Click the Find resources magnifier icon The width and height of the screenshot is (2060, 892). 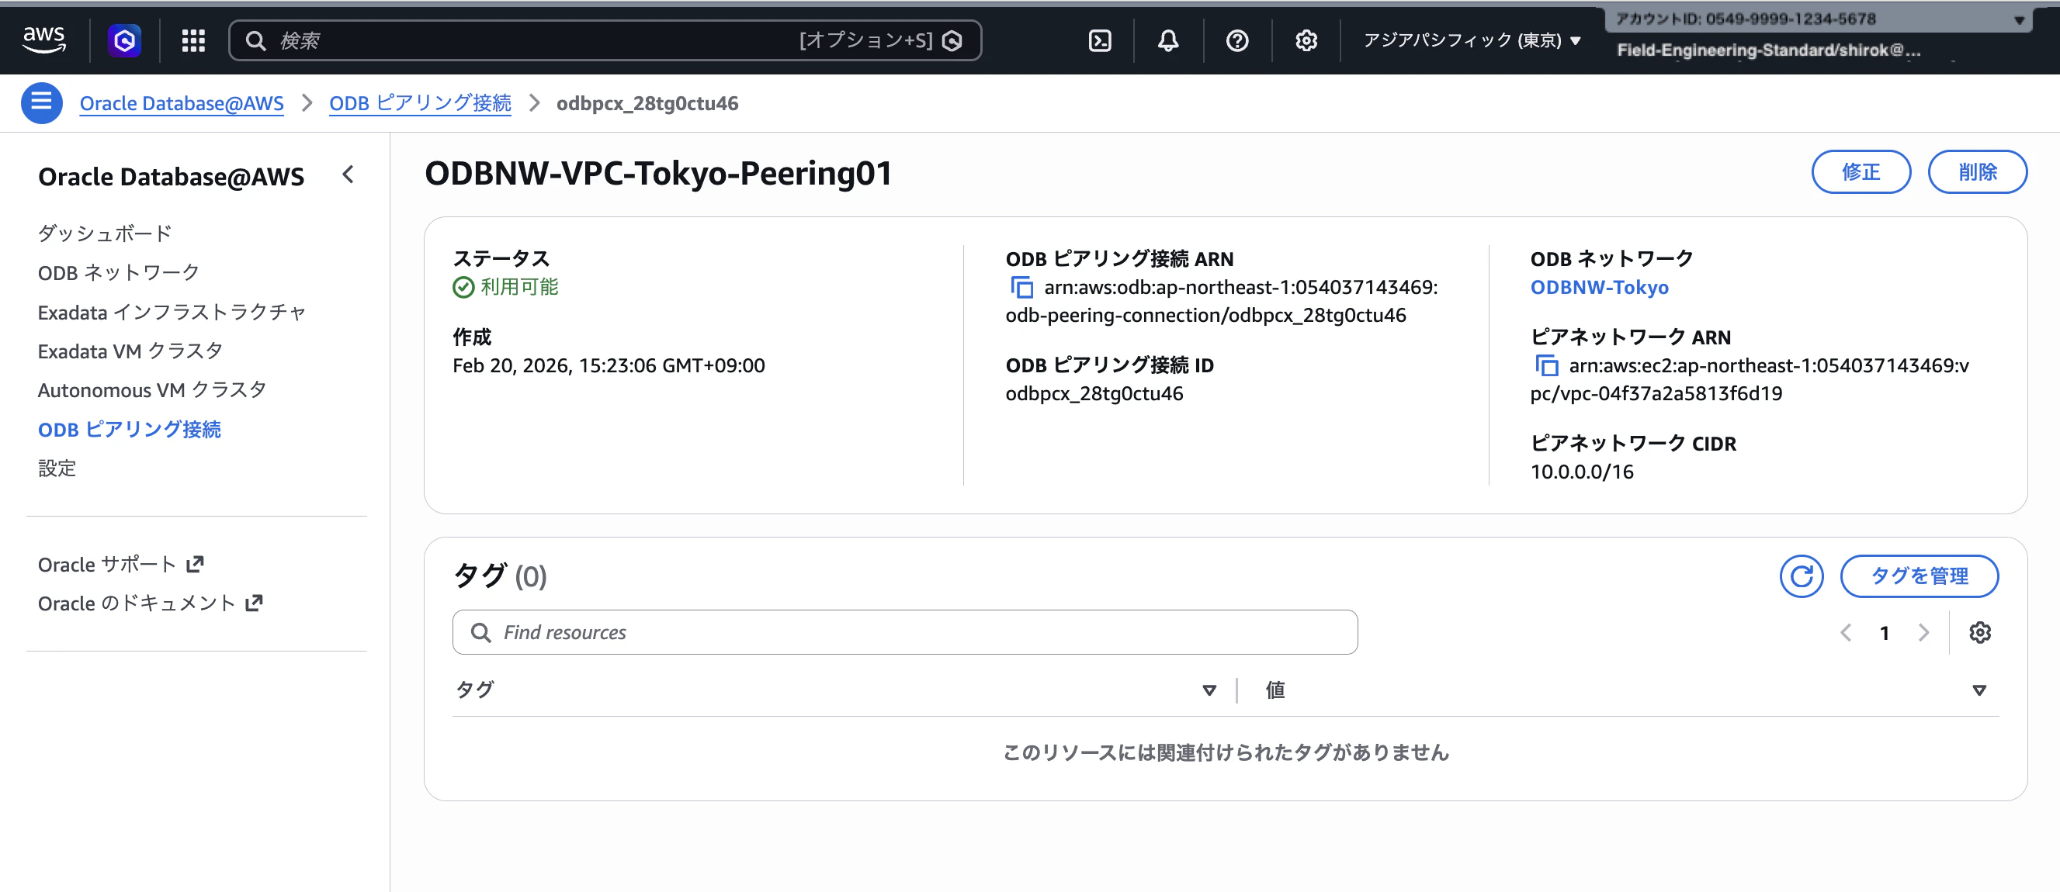[x=480, y=632]
